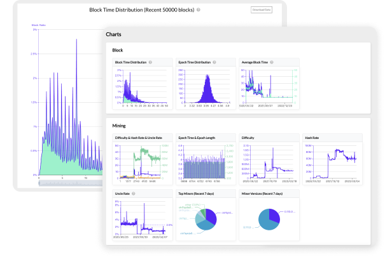Click help icon next to small Block Time Distribution card
This screenshot has width=385, height=257.
151,62
